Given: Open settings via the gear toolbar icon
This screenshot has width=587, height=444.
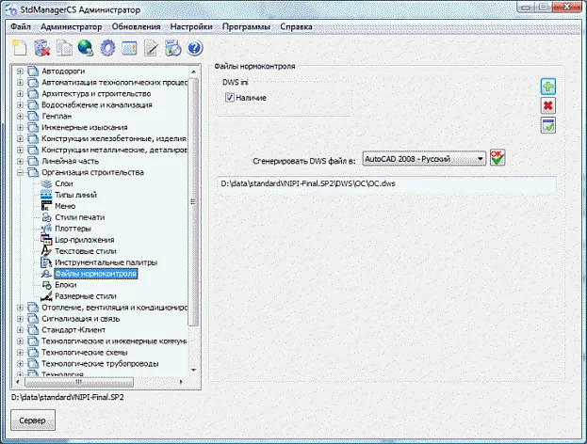Looking at the screenshot, I should click(107, 48).
